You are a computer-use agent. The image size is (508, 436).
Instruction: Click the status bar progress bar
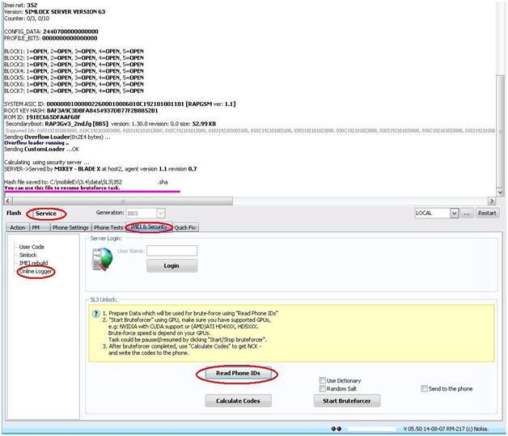coord(371,429)
